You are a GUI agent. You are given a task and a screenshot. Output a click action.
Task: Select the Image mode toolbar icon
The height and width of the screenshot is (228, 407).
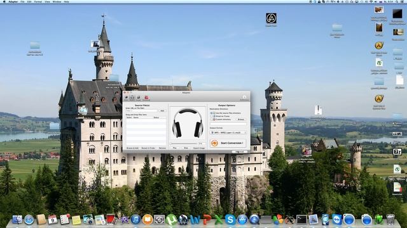(x=139, y=98)
